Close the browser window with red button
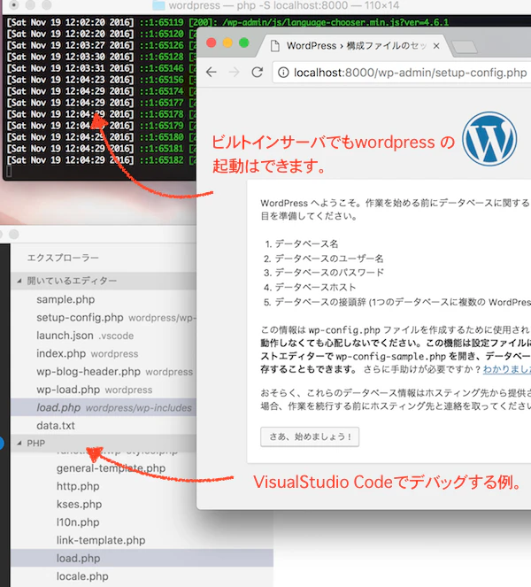 pyautogui.click(x=211, y=43)
